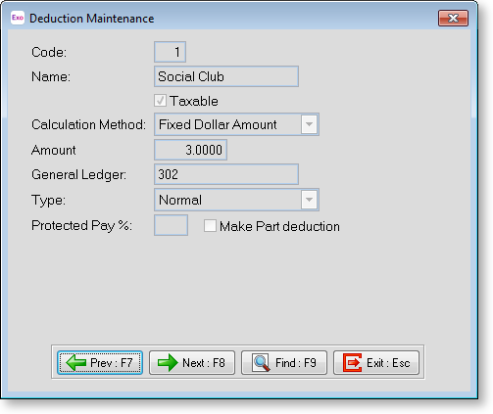Viewport: 493px width, 414px height.
Task: Go to previous deduction with Prev : F7
Action: point(100,362)
